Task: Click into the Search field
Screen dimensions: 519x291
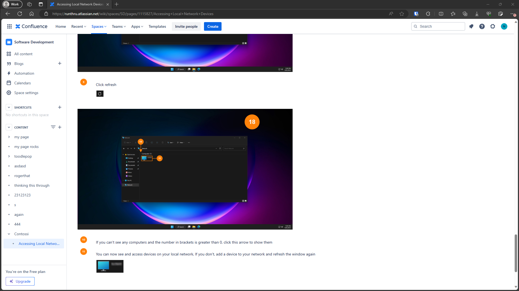Action: (x=440, y=26)
